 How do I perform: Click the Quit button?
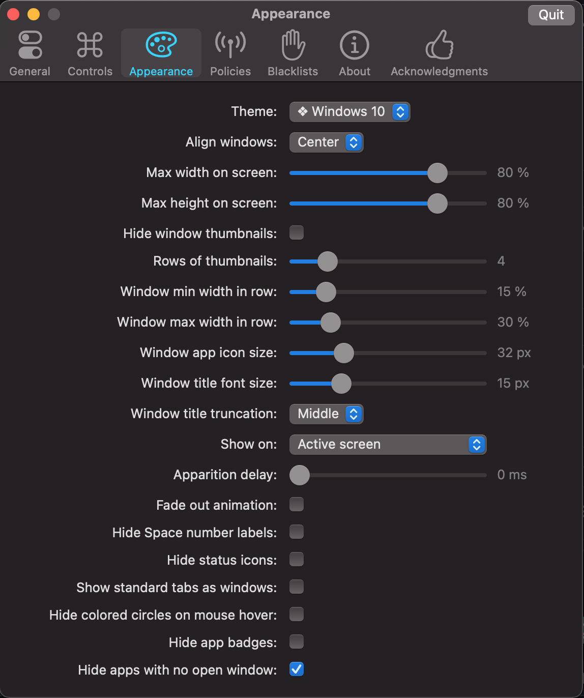551,15
